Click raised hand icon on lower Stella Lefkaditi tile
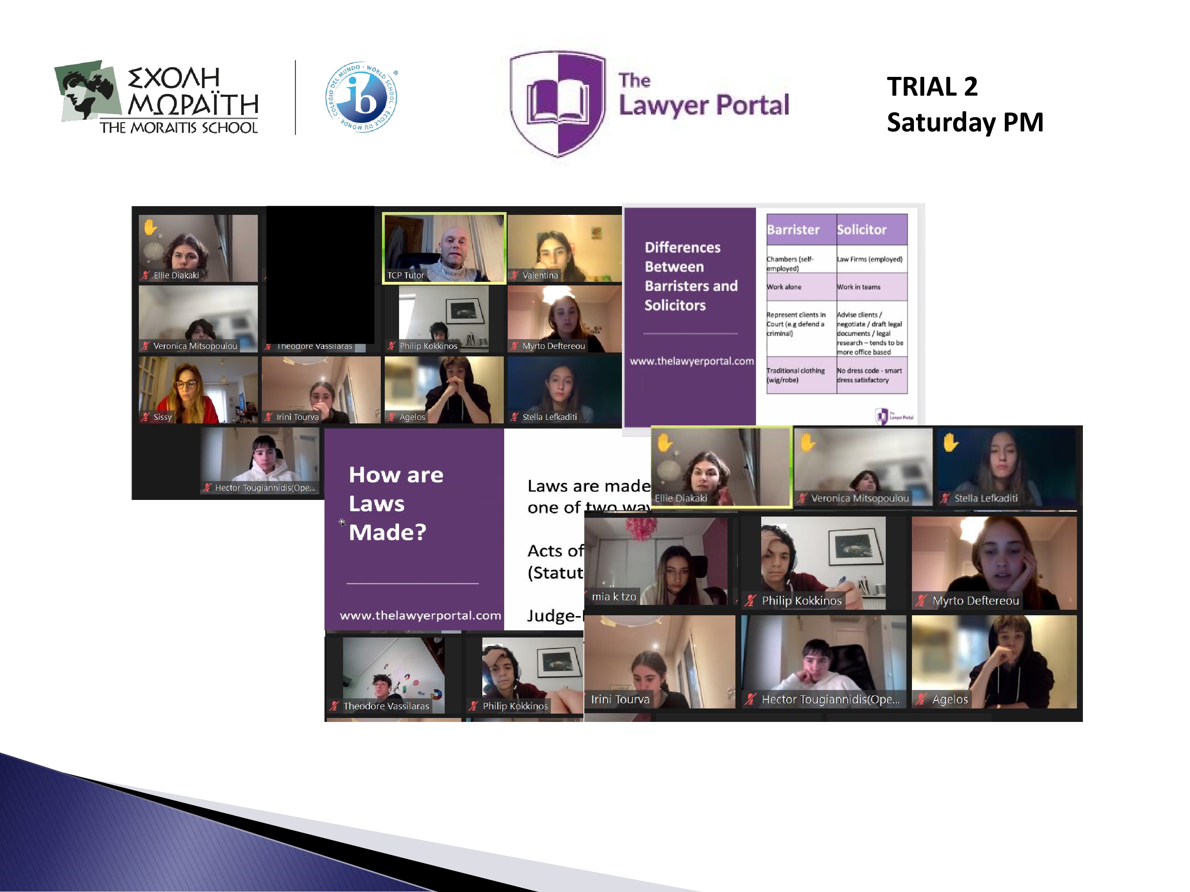The image size is (1190, 892). [x=951, y=442]
